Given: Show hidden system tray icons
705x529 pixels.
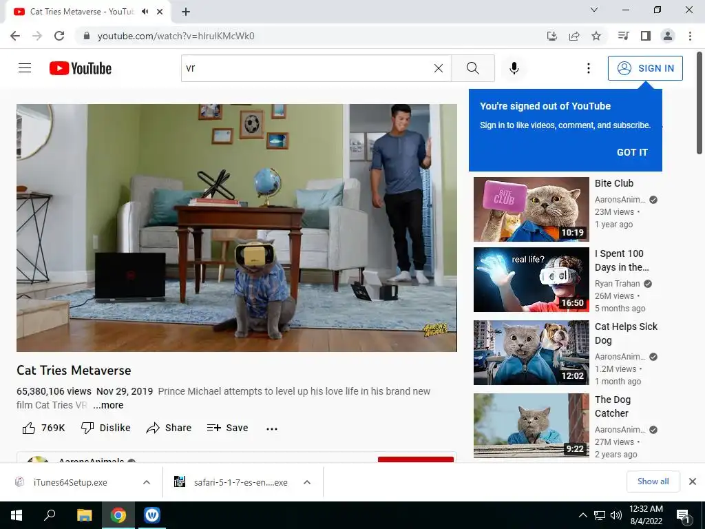Looking at the screenshot, I should (x=582, y=515).
